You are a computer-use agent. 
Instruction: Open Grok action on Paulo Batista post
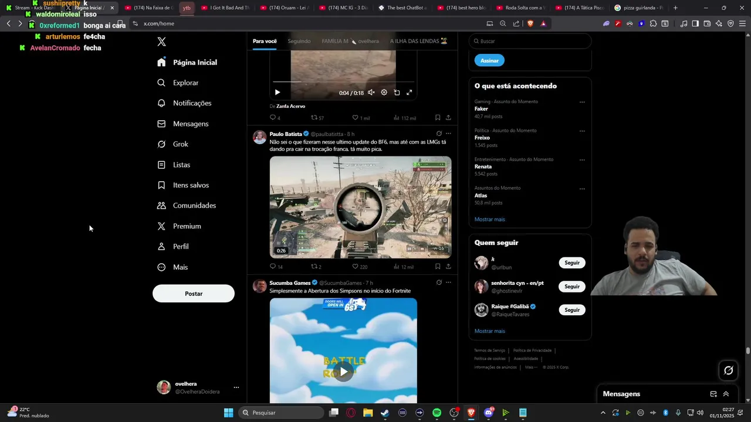pos(439,134)
